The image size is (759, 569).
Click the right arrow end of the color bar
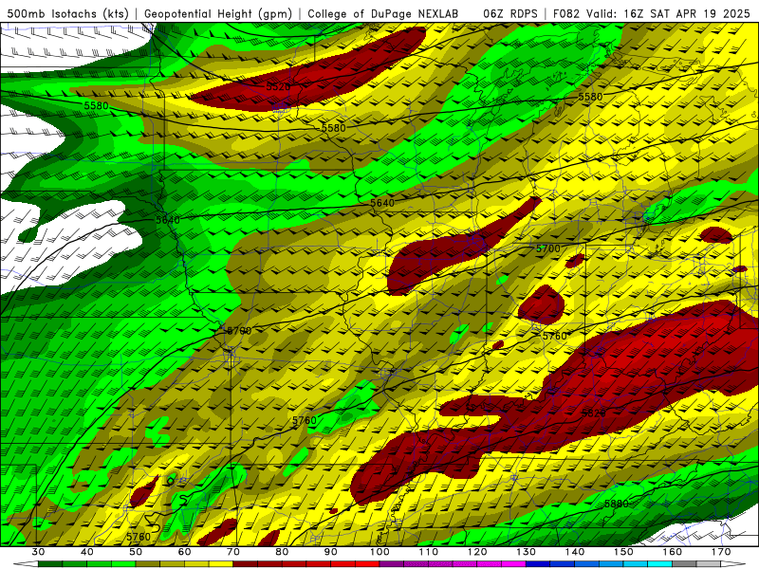click(x=733, y=564)
